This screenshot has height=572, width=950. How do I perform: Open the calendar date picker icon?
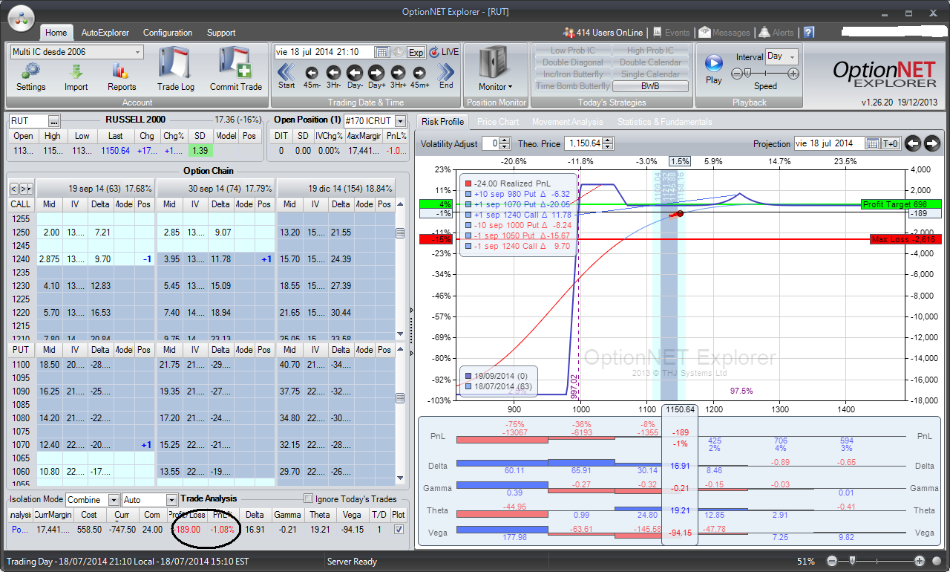point(382,52)
